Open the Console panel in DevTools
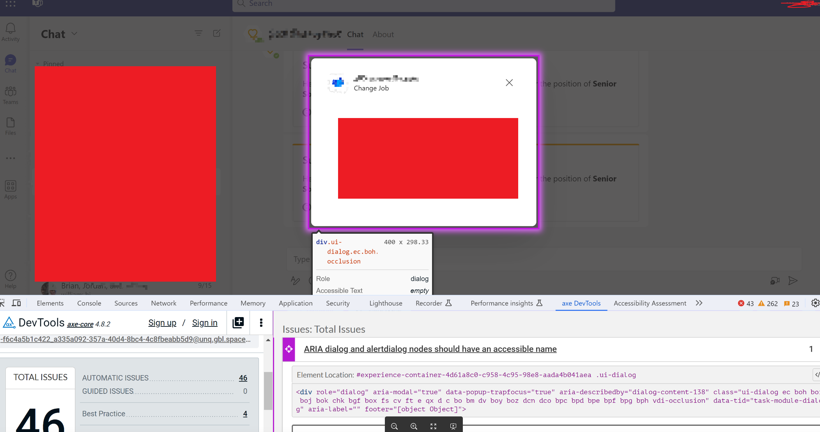The height and width of the screenshot is (432, 820). 89,303
